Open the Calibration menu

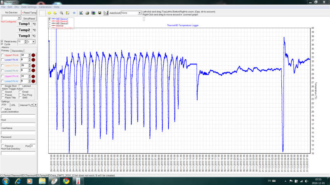45,7
